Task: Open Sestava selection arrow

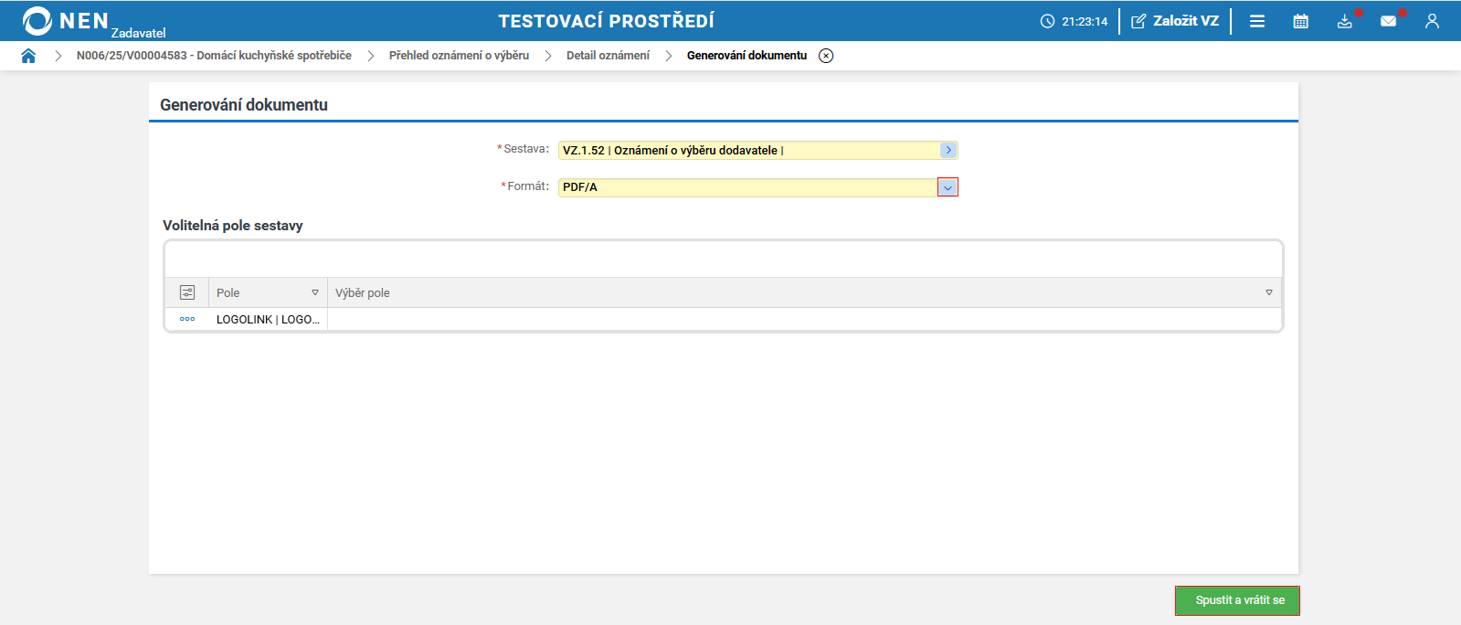Action: (x=948, y=150)
